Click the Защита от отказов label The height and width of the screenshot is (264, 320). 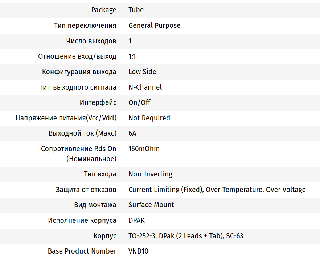pyautogui.click(x=86, y=190)
